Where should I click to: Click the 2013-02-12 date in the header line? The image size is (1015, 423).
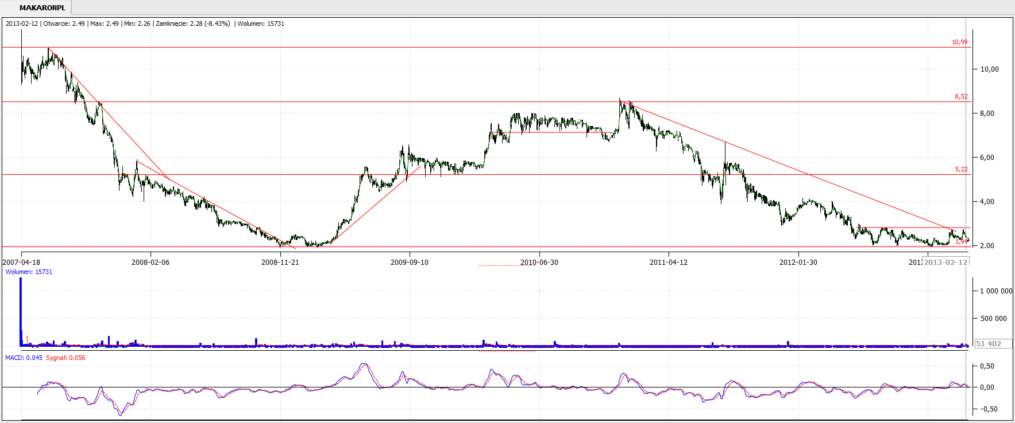22,23
